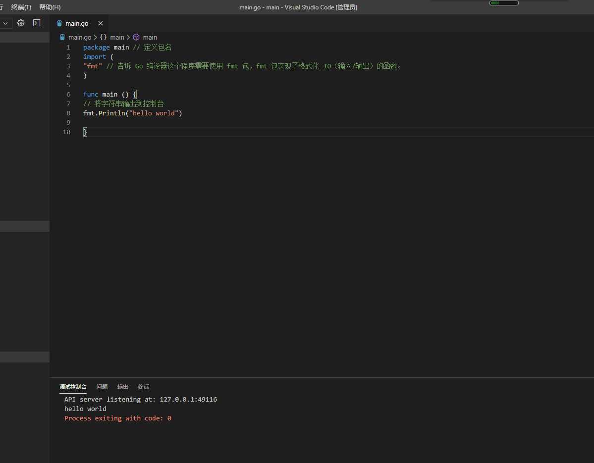Image resolution: width=594 pixels, height=463 pixels.
Task: Click the 'hello world' console output line
Action: click(85, 409)
